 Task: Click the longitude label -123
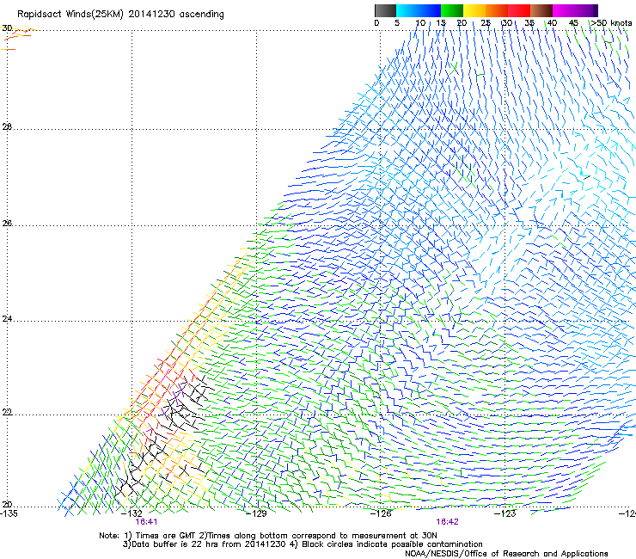(x=505, y=513)
